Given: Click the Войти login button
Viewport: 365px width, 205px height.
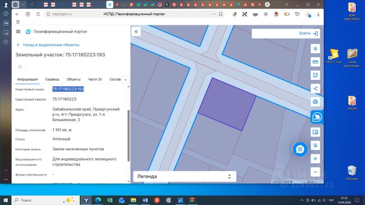Looking at the screenshot, I should pos(308,34).
